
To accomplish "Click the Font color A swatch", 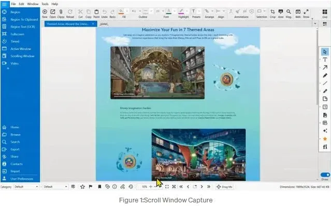I will (x=169, y=11).
